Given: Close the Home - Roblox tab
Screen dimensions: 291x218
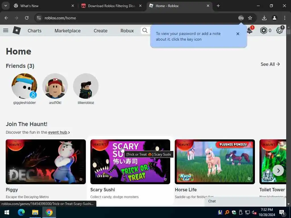Looking at the screenshot, I should coord(208,6).
